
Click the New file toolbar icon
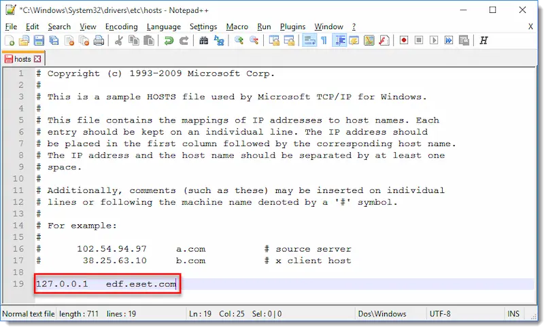tap(10, 41)
